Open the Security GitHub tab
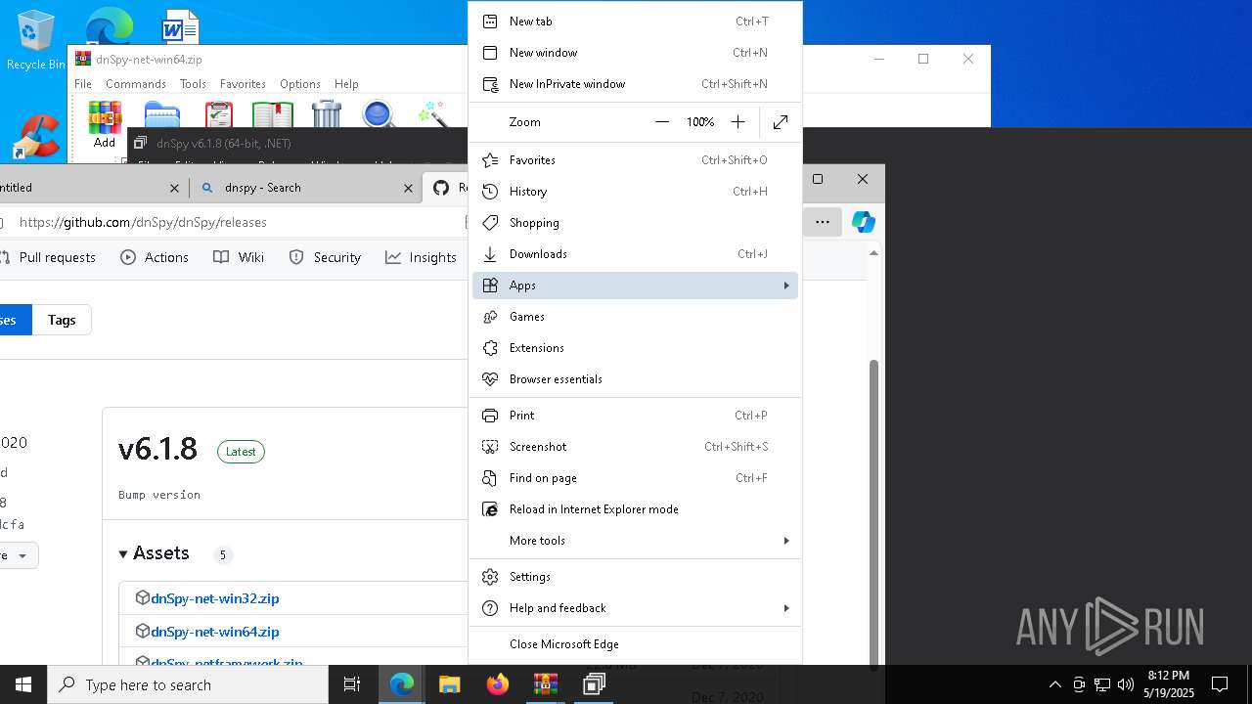Viewport: 1252px width, 704px height. (x=326, y=257)
